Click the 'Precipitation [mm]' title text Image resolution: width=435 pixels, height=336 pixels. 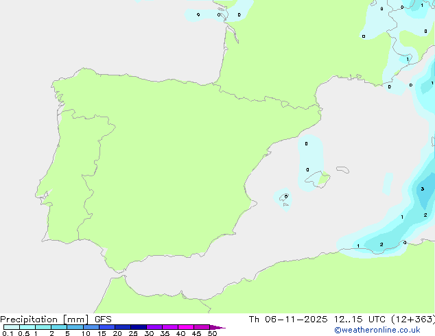[45, 320]
